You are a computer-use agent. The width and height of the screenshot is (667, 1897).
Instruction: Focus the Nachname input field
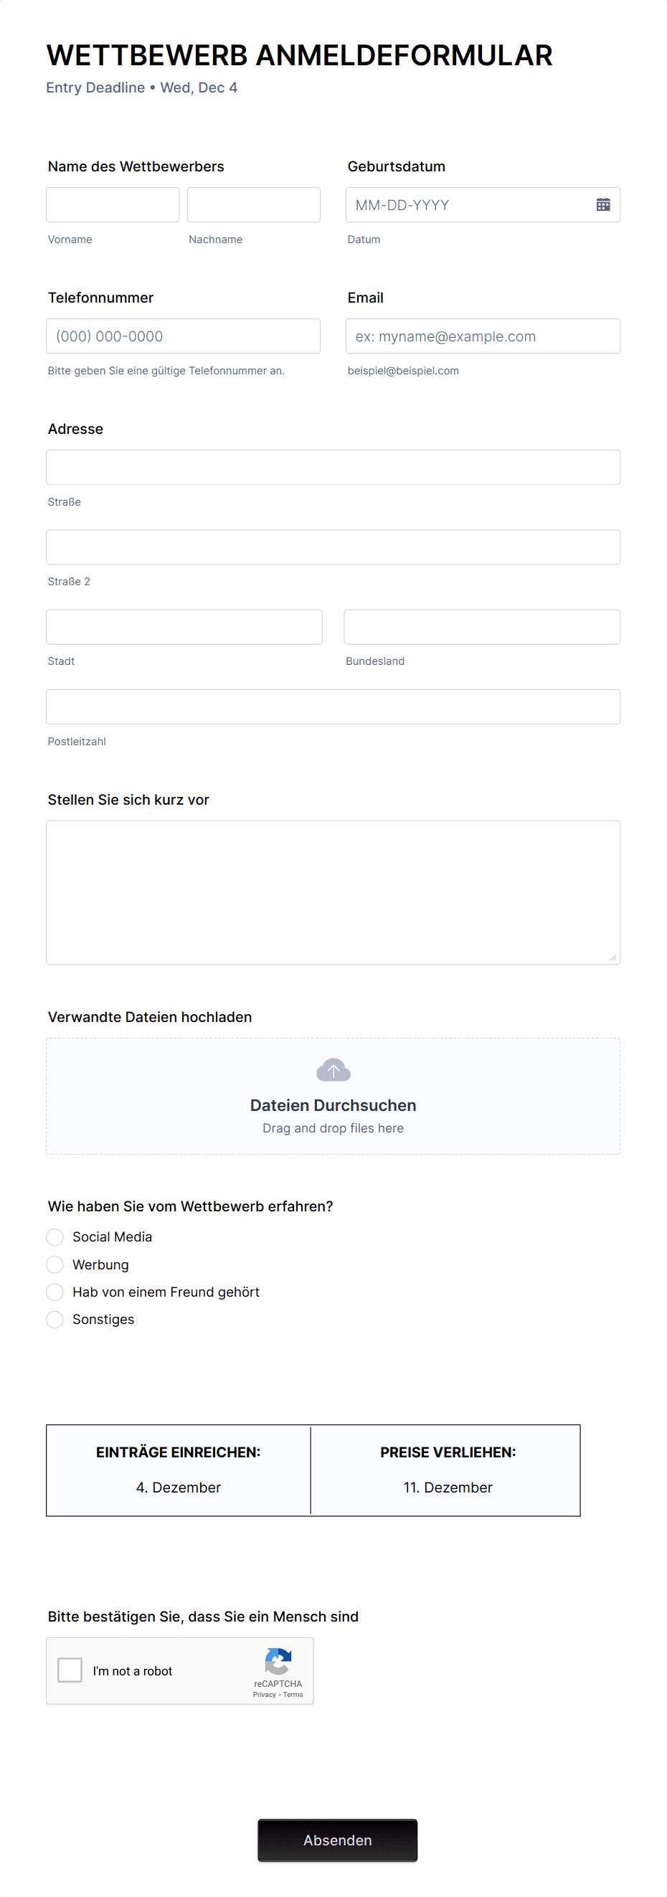[253, 204]
